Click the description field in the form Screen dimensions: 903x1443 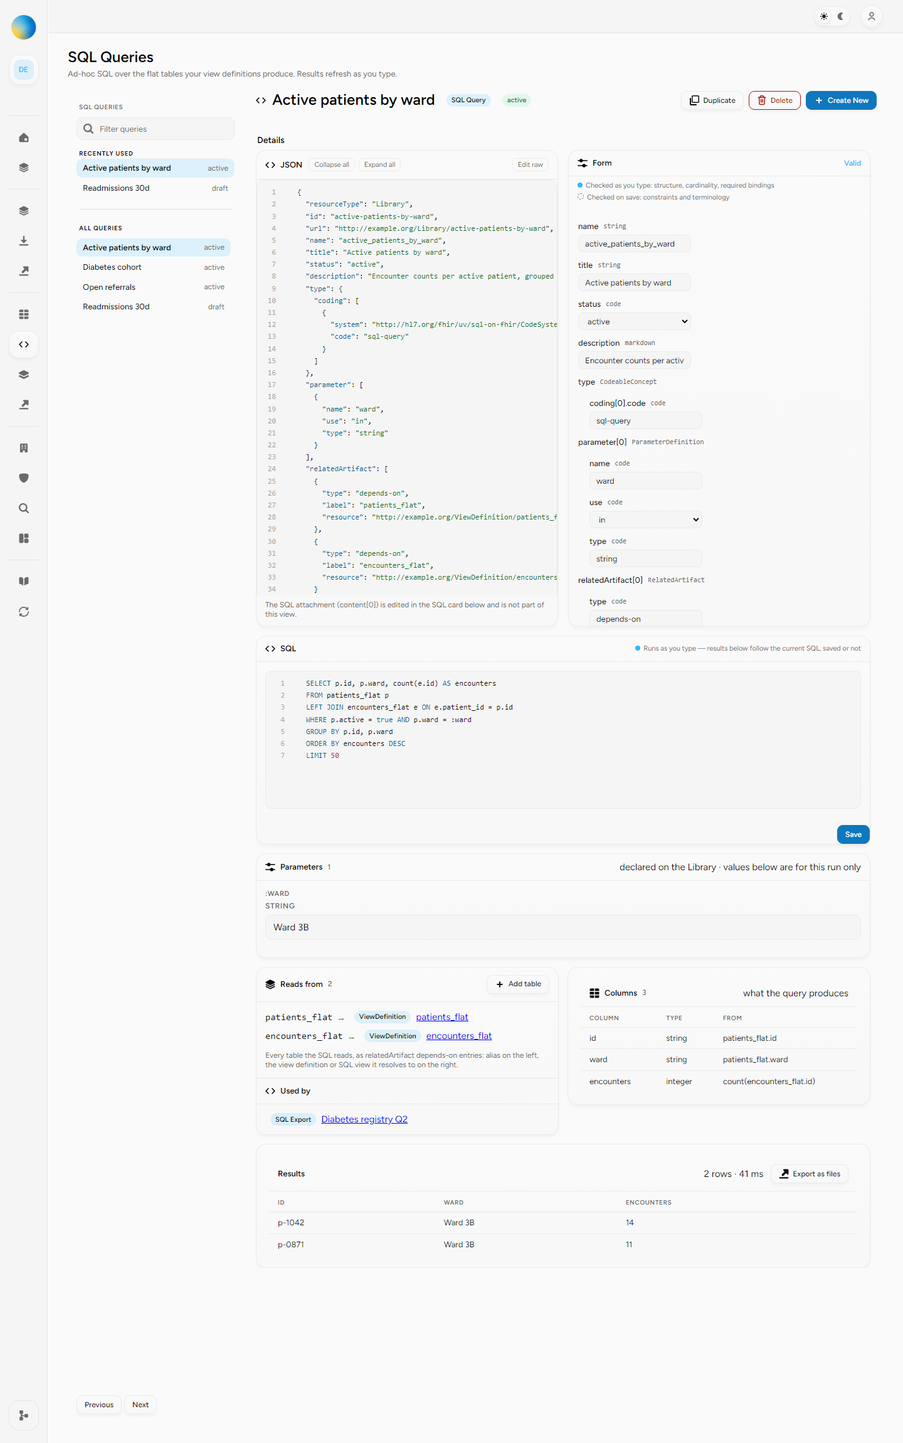click(634, 361)
